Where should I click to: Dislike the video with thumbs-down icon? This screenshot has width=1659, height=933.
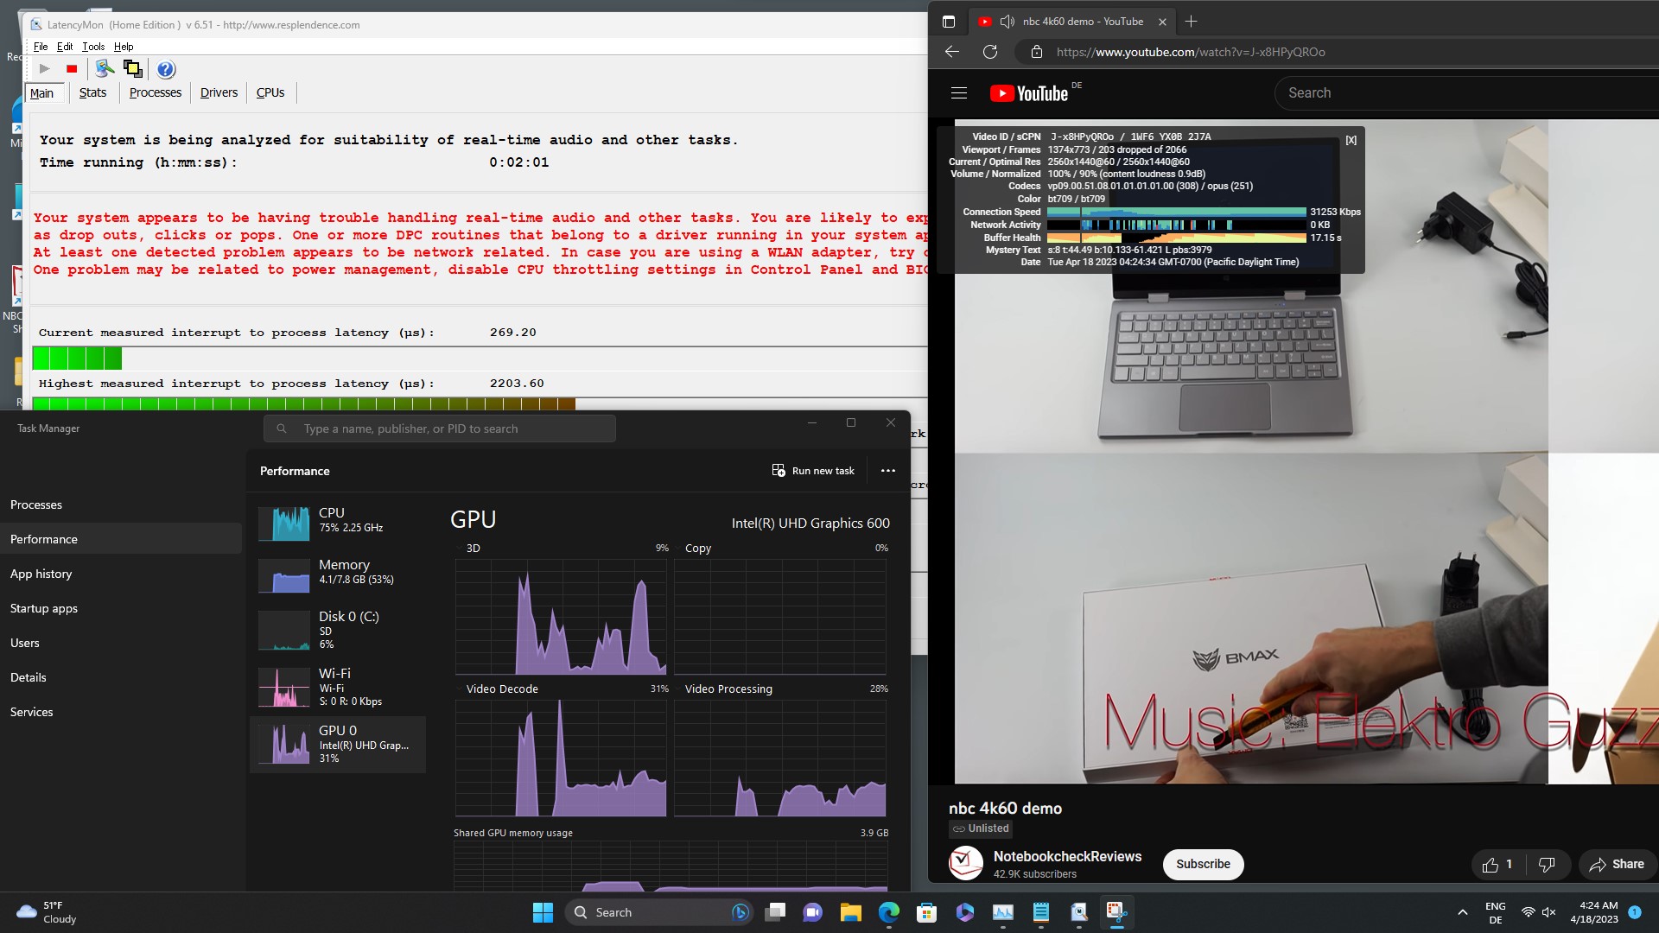pyautogui.click(x=1547, y=865)
